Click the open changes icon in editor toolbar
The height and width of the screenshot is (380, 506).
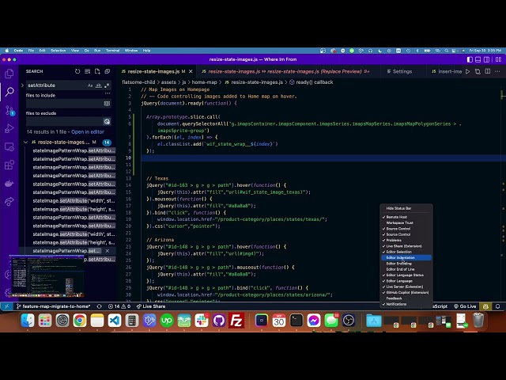pos(478,71)
